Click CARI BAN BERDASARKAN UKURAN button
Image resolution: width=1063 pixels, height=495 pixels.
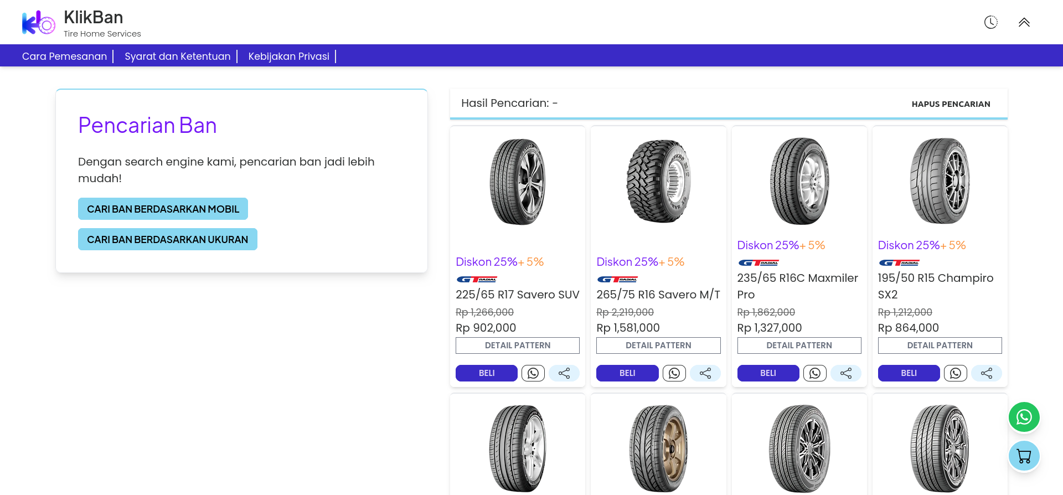point(168,239)
